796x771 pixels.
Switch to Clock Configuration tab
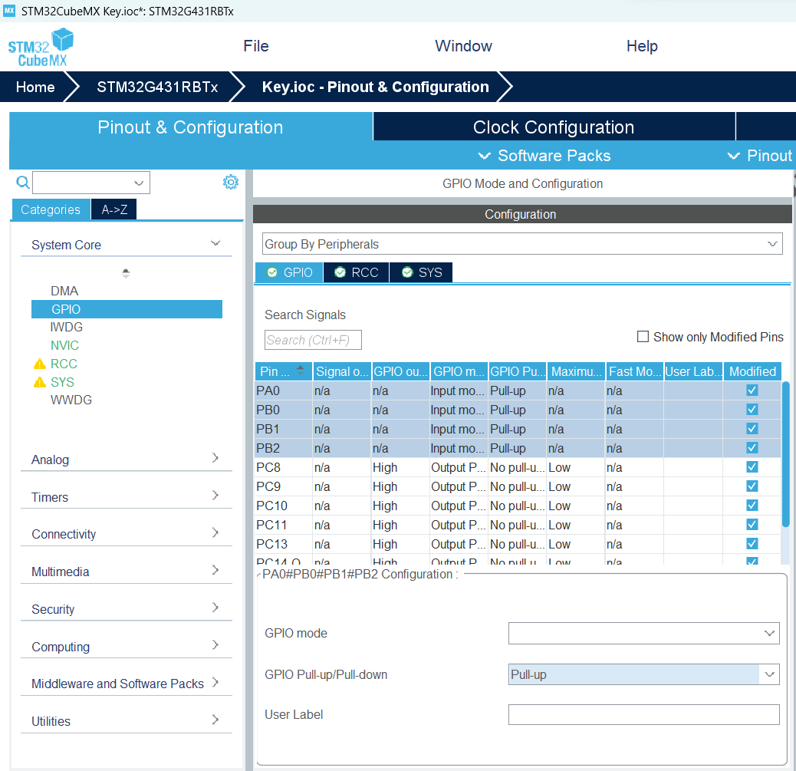tap(554, 127)
